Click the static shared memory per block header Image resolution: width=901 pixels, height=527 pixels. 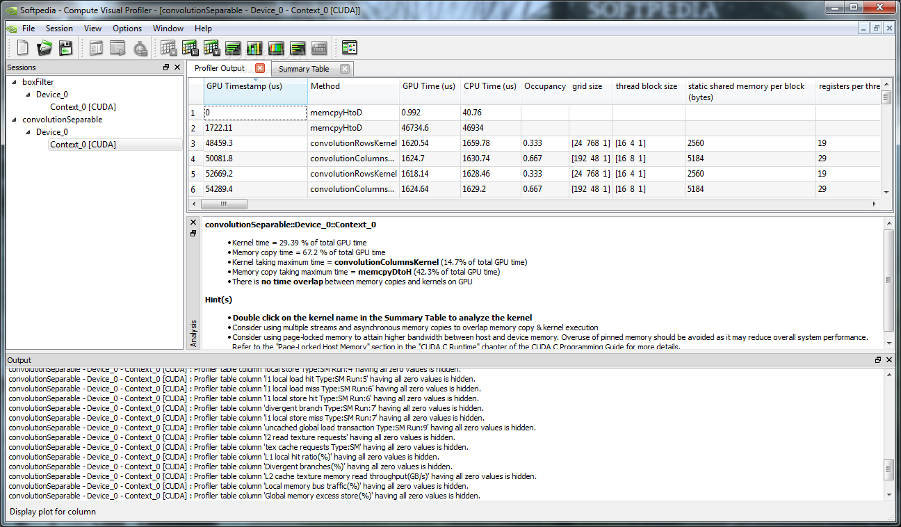pyautogui.click(x=750, y=91)
